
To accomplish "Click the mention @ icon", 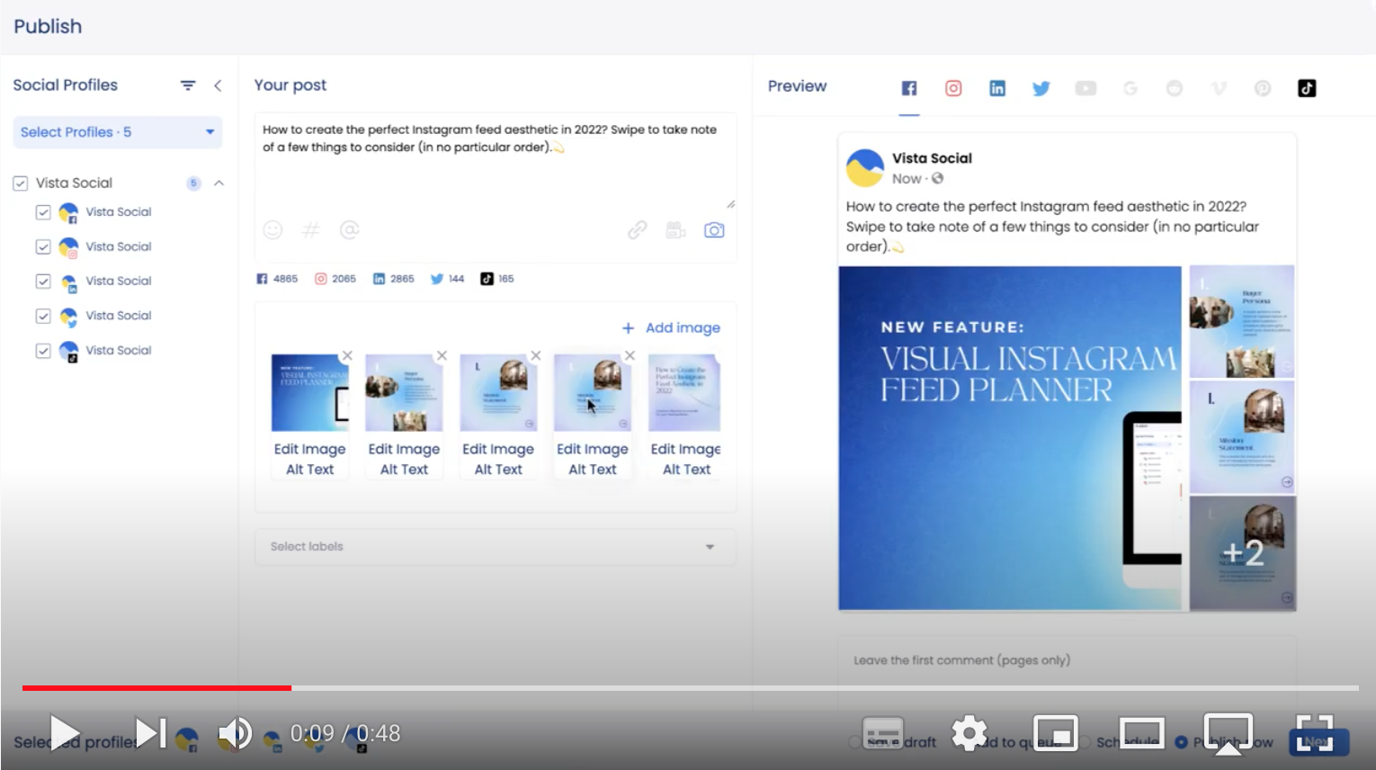I will click(350, 230).
